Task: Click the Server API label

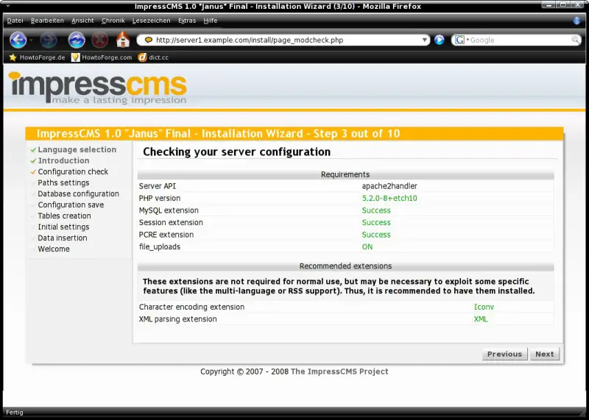Action: 157,186
